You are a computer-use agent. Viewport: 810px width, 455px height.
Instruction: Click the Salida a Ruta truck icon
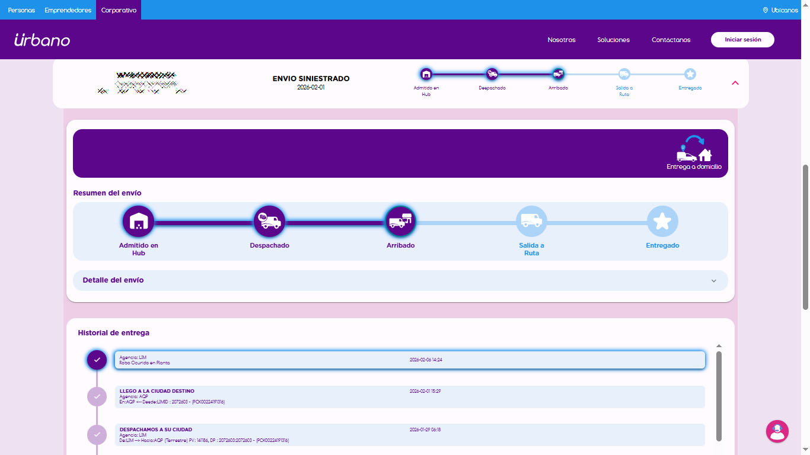(x=531, y=221)
